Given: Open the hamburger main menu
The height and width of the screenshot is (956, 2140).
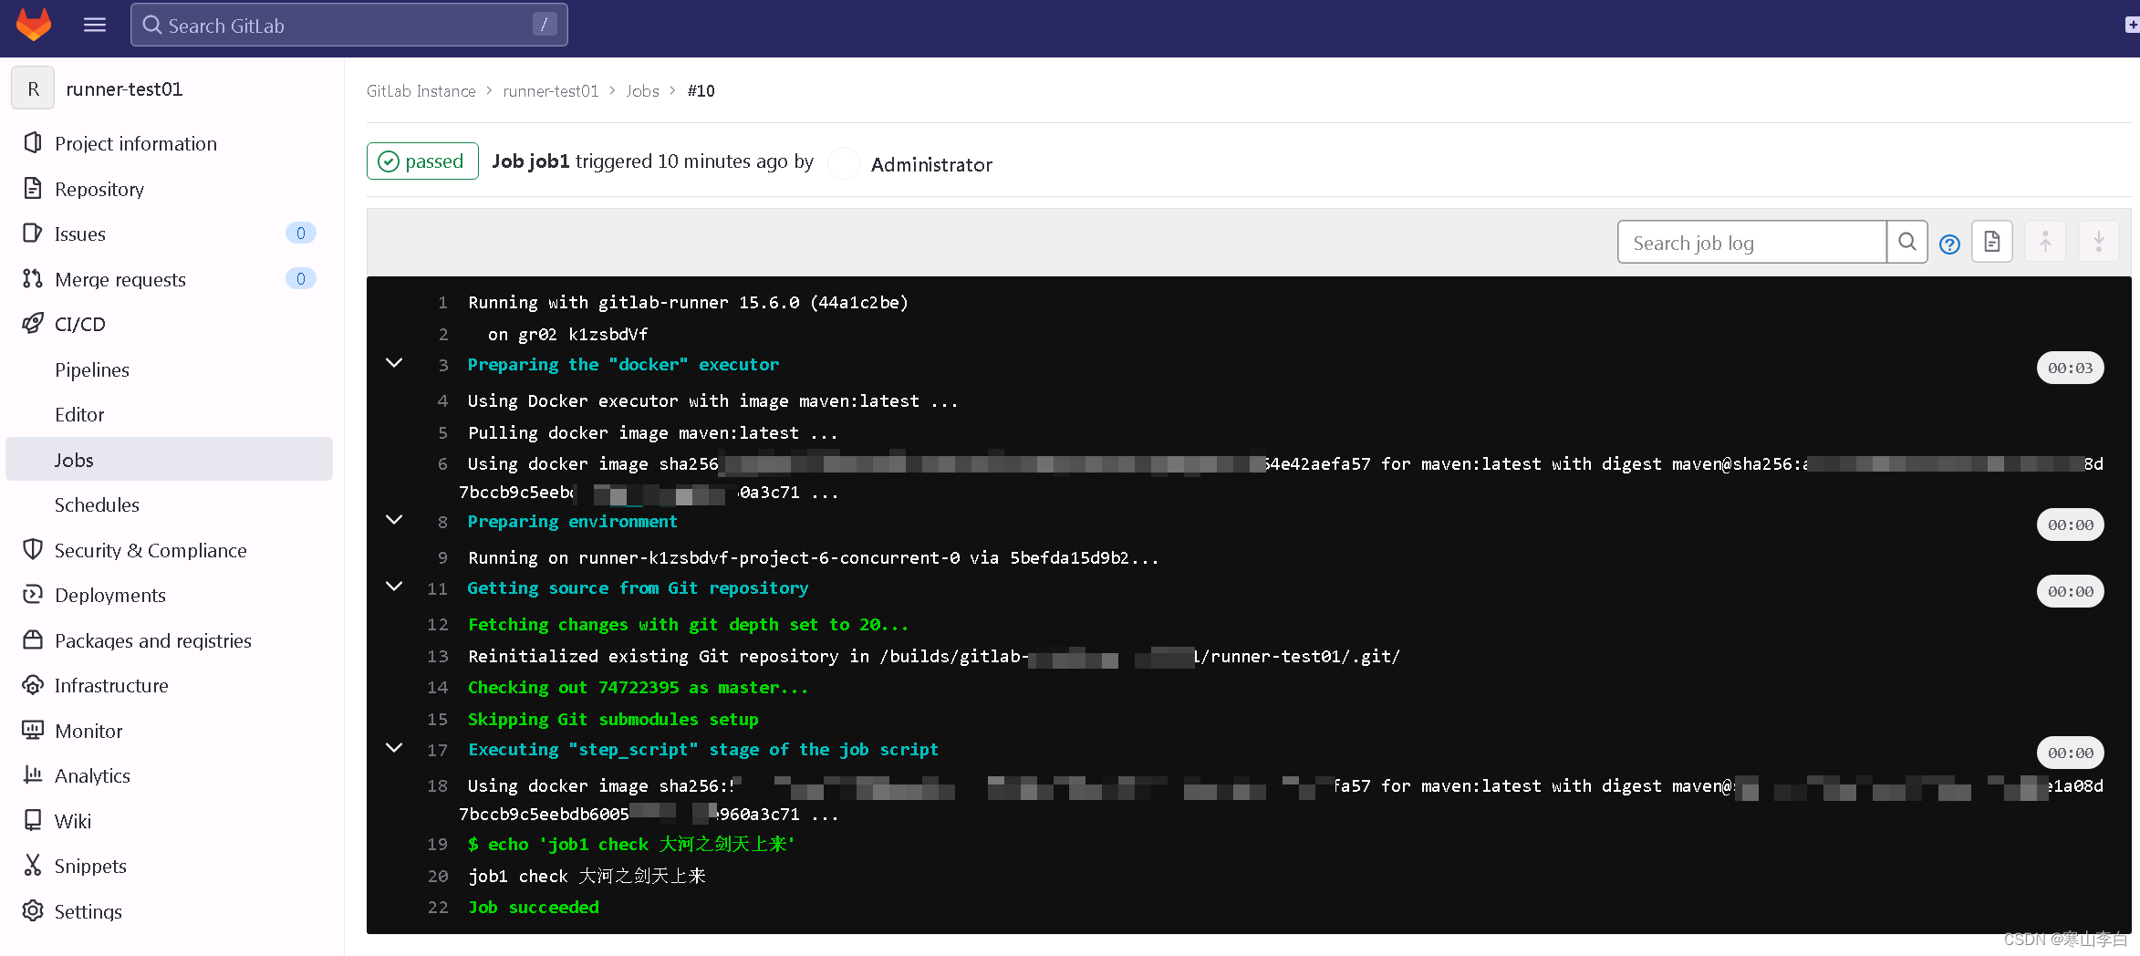Looking at the screenshot, I should [x=95, y=25].
